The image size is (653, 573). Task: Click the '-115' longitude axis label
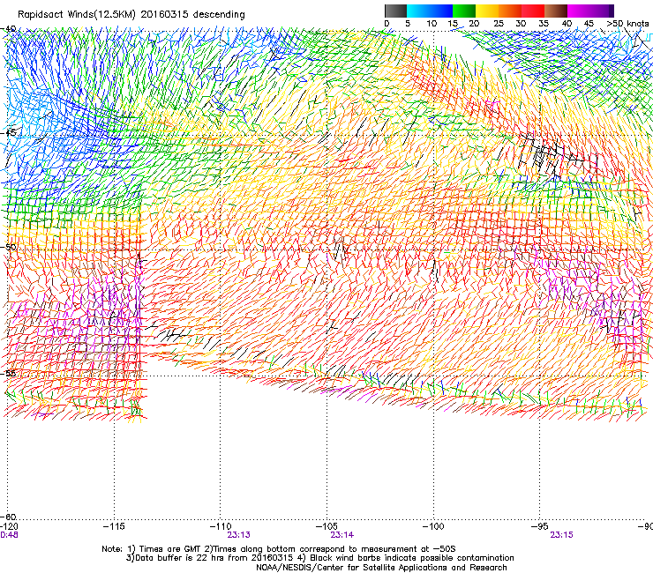[114, 526]
